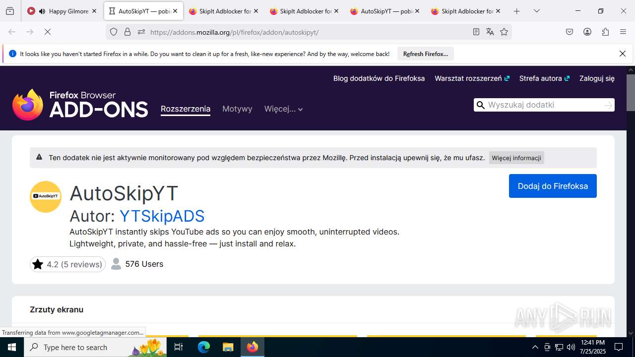Stop loading the page
635x357 pixels.
click(48, 32)
